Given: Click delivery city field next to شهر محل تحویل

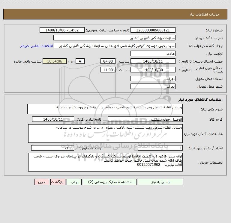Looking at the screenshot, I should point(153,86).
